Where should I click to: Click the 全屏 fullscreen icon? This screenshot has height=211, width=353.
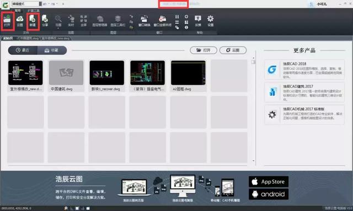(83, 21)
